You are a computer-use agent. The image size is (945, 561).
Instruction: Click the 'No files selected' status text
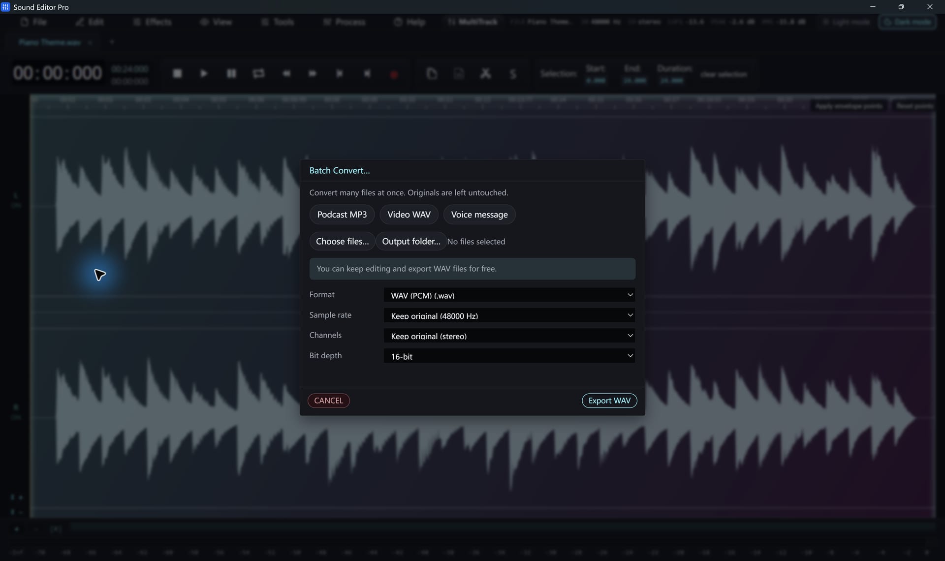click(x=476, y=242)
